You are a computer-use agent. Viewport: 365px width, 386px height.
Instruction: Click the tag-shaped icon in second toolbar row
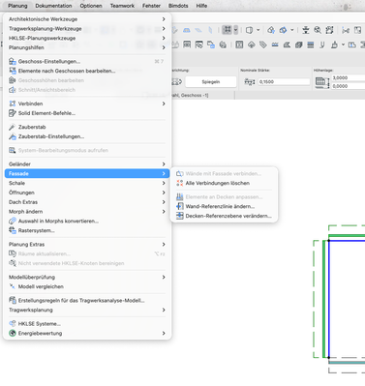263,45
